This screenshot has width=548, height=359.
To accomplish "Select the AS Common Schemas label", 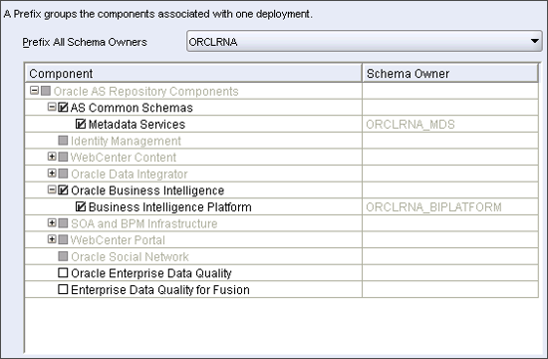I will [132, 108].
